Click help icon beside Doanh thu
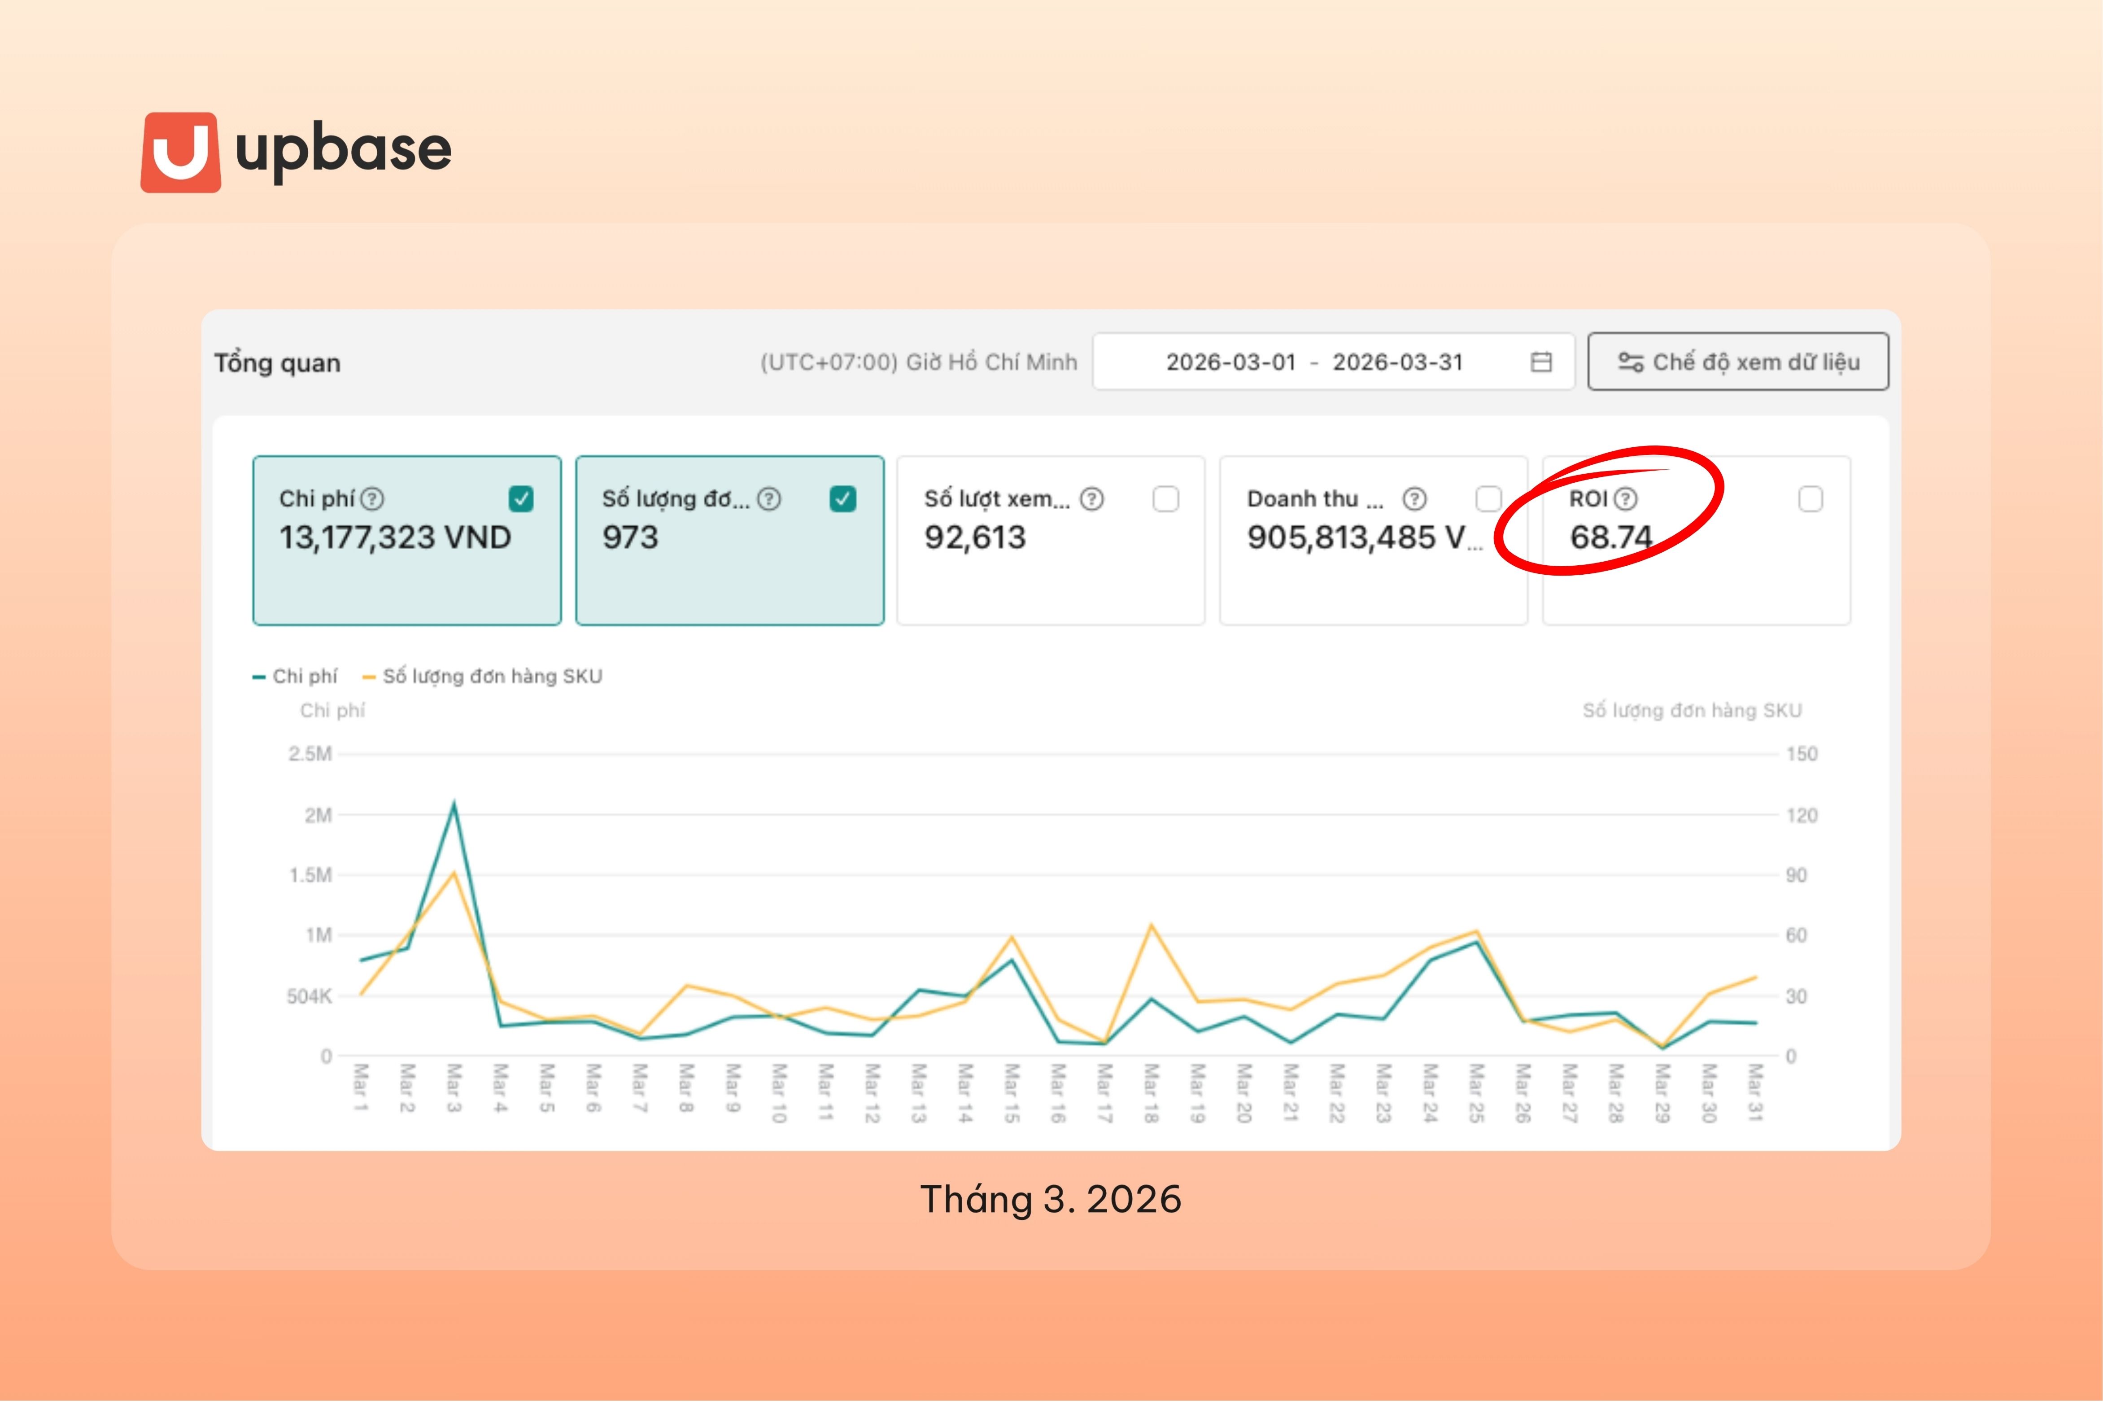The width and height of the screenshot is (2103, 1402). click(x=1414, y=499)
